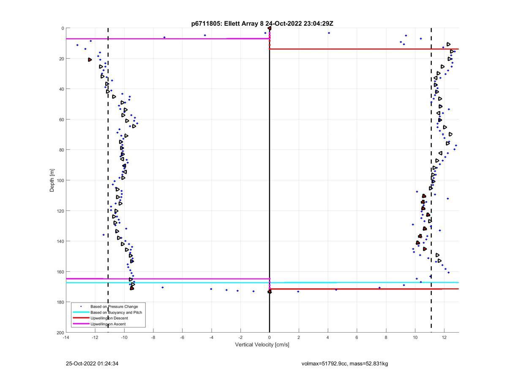Select the 'Vertical Velocity [cm/s]' x-axis label

(262, 345)
